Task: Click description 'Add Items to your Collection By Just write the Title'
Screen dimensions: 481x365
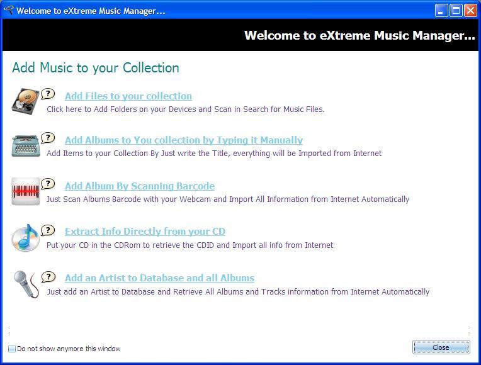Action: click(137, 153)
